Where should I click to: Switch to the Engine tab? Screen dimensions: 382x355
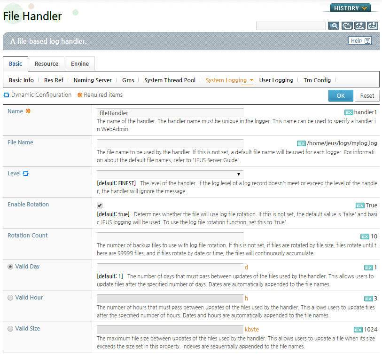click(80, 64)
